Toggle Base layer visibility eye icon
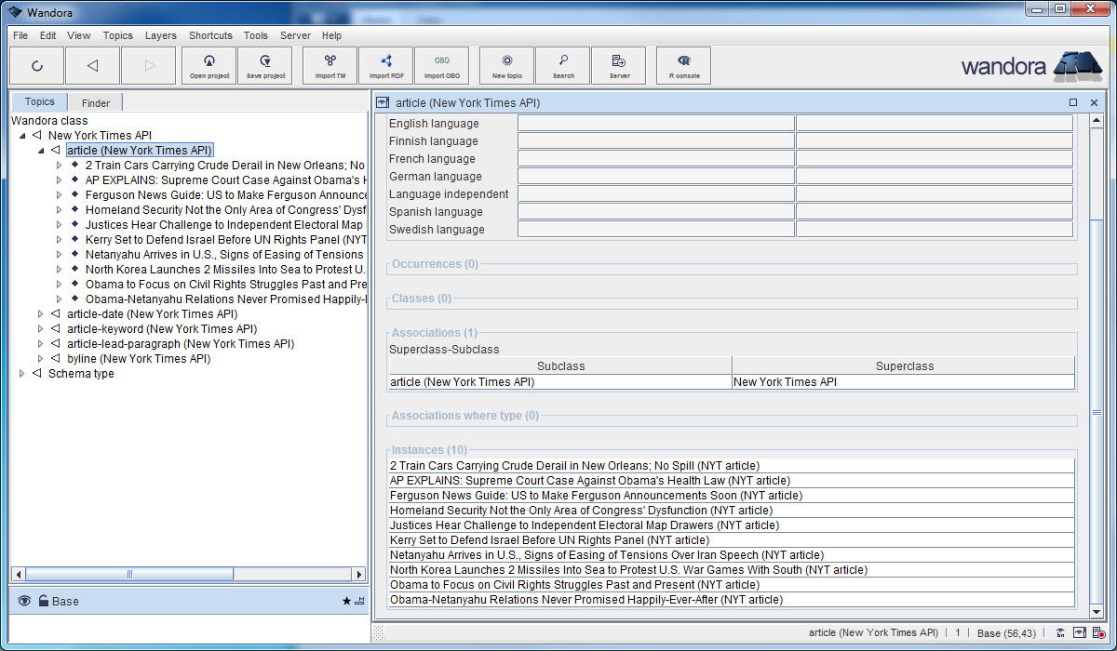 click(24, 602)
